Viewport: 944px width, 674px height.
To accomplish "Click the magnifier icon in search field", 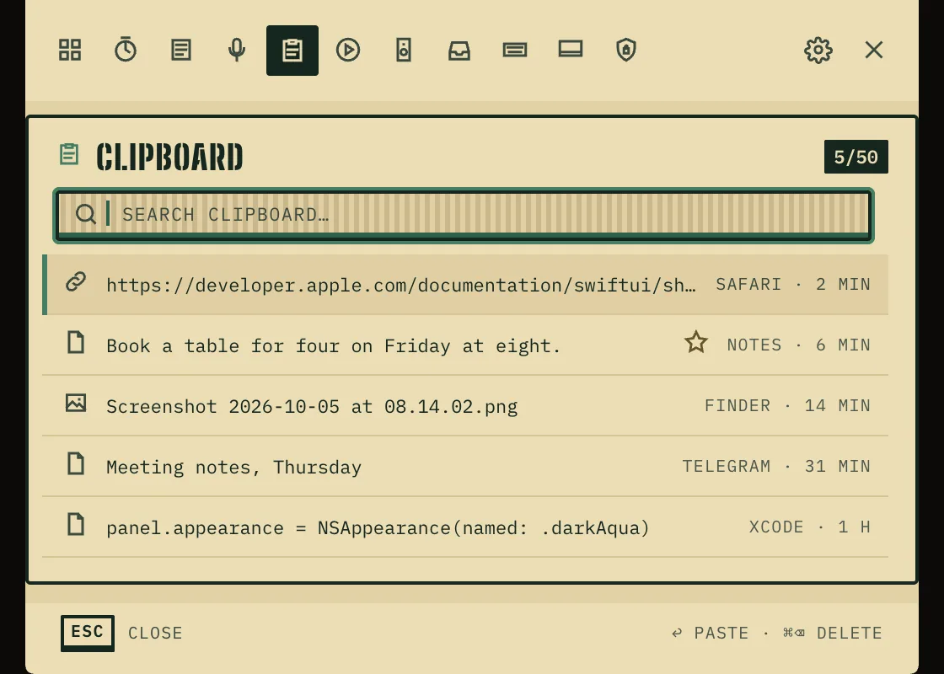I will [x=85, y=214].
